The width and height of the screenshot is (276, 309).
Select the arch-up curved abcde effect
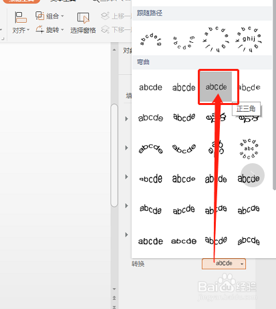(150, 148)
